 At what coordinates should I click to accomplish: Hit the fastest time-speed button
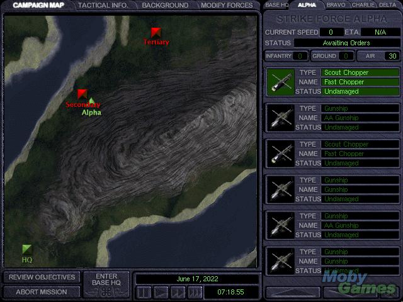click(195, 292)
